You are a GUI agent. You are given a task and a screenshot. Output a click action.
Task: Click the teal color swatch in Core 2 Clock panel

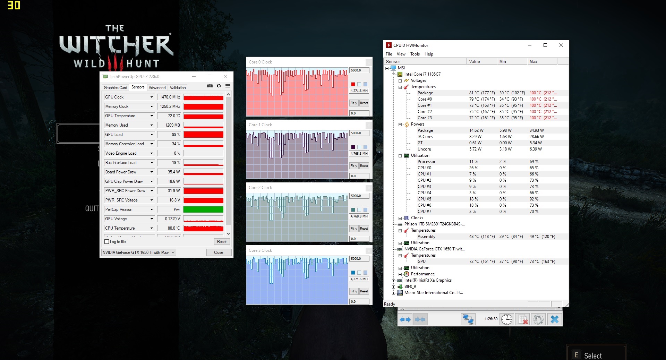click(x=353, y=210)
